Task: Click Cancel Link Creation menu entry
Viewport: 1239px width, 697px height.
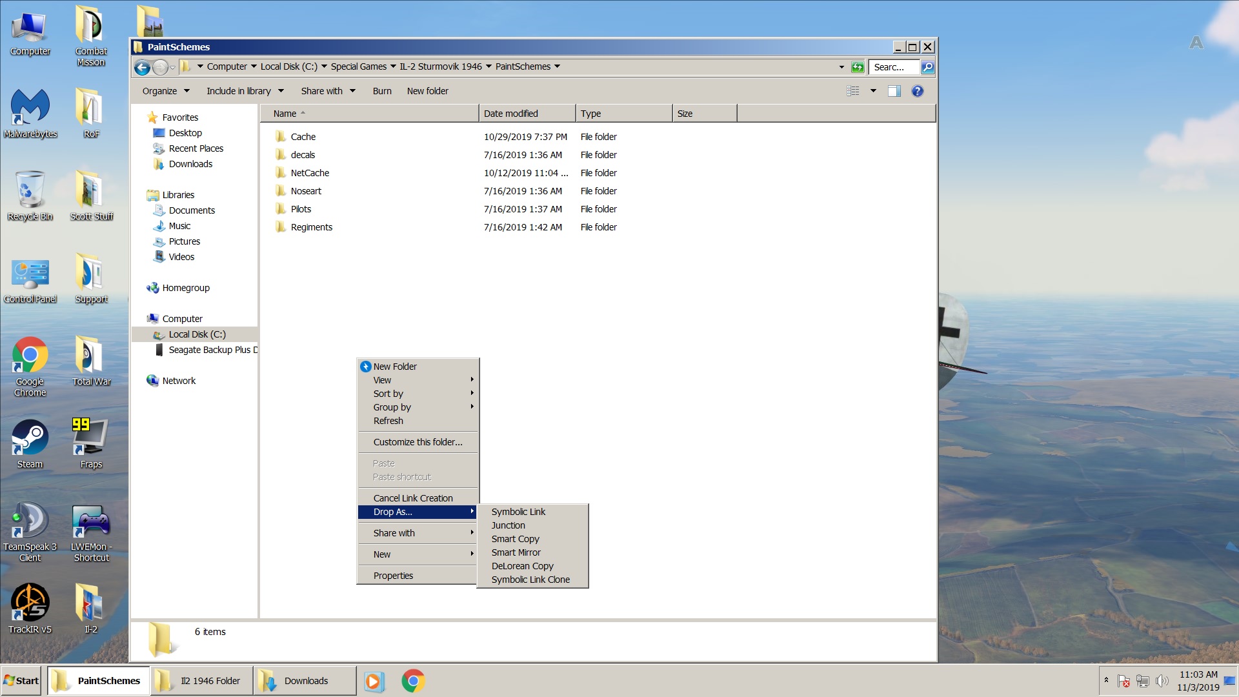Action: coord(413,498)
